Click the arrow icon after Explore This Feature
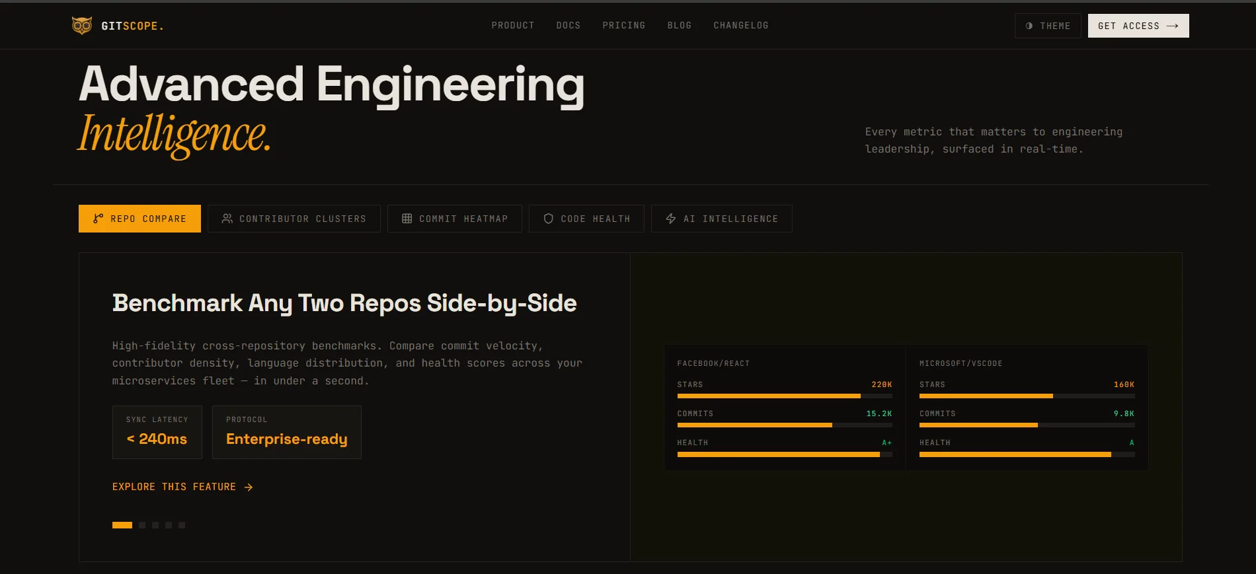The image size is (1256, 574). pos(249,487)
